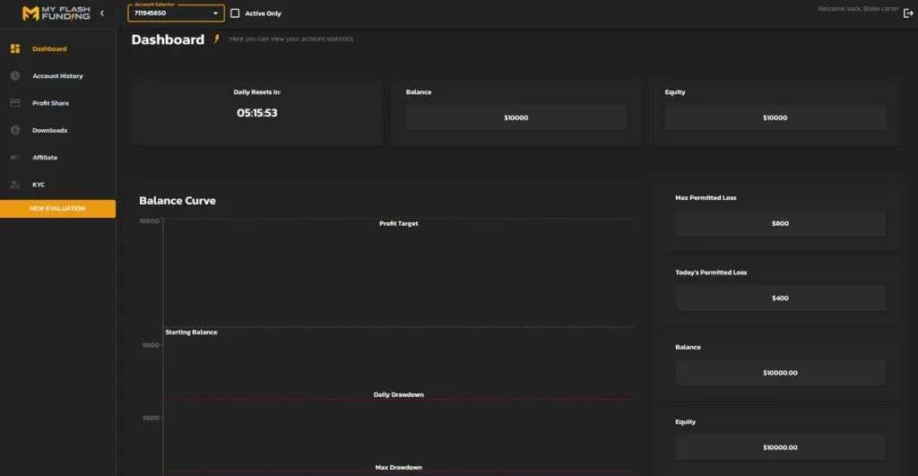Screen dimensions: 918x476
Task: Click the Profit Target line on chart
Action: (398, 219)
